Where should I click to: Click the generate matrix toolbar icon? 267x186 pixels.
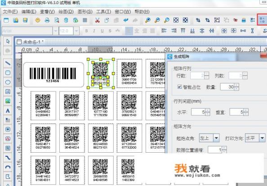262,20
